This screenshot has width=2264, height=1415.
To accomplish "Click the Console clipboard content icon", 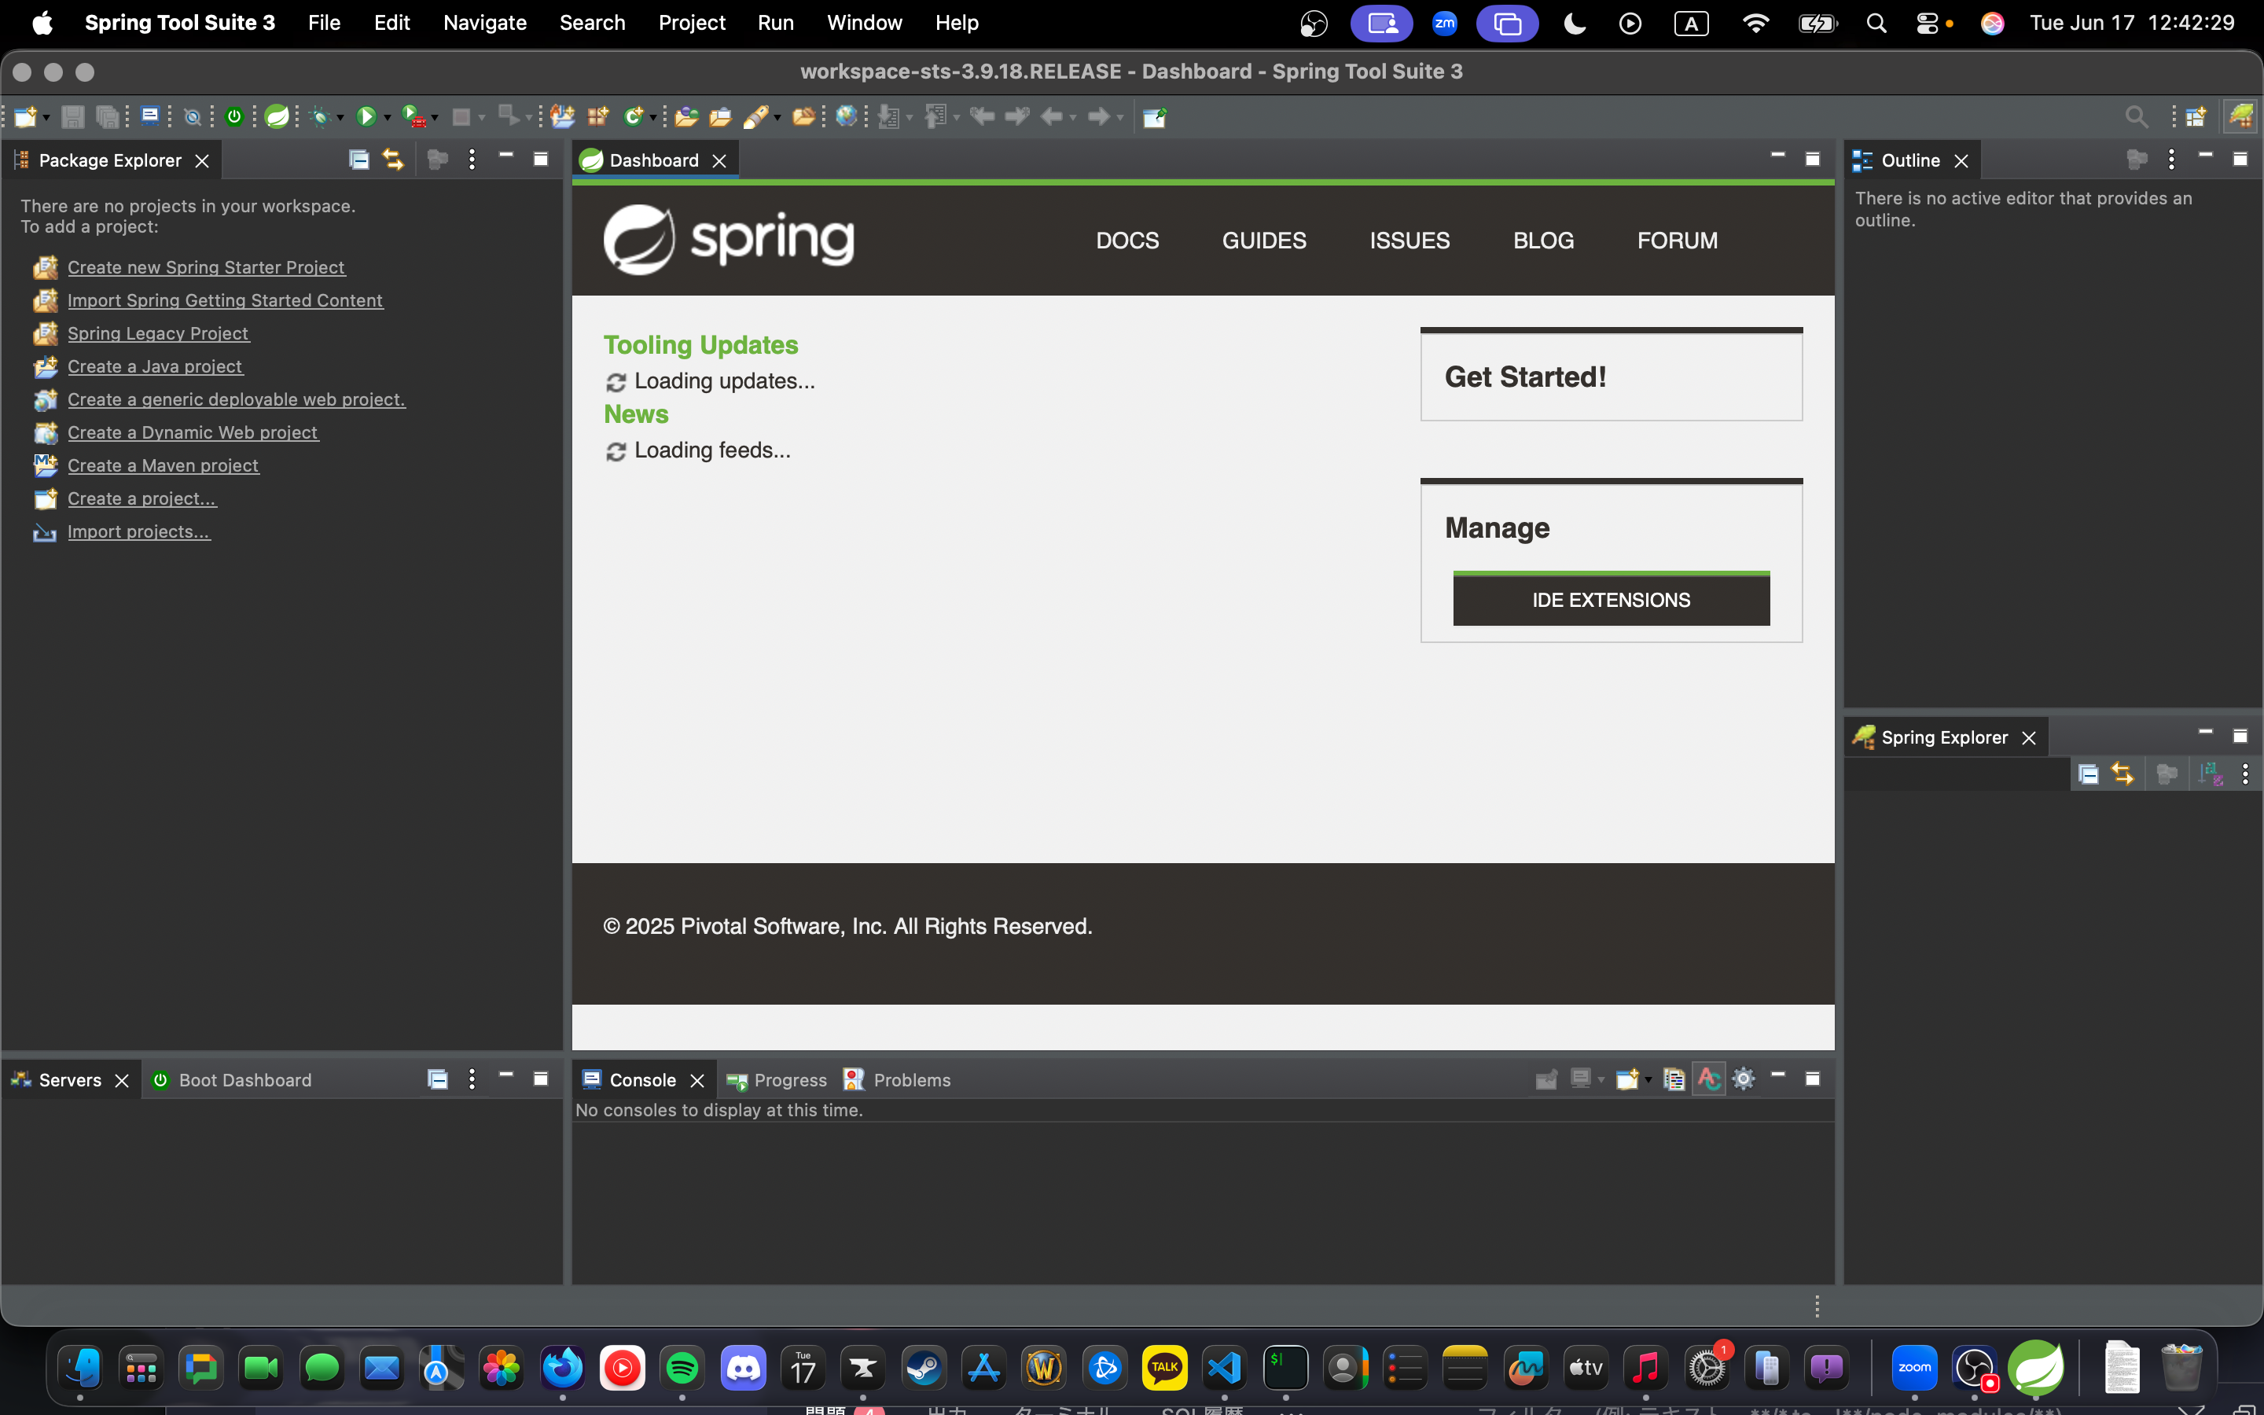I will point(1674,1079).
